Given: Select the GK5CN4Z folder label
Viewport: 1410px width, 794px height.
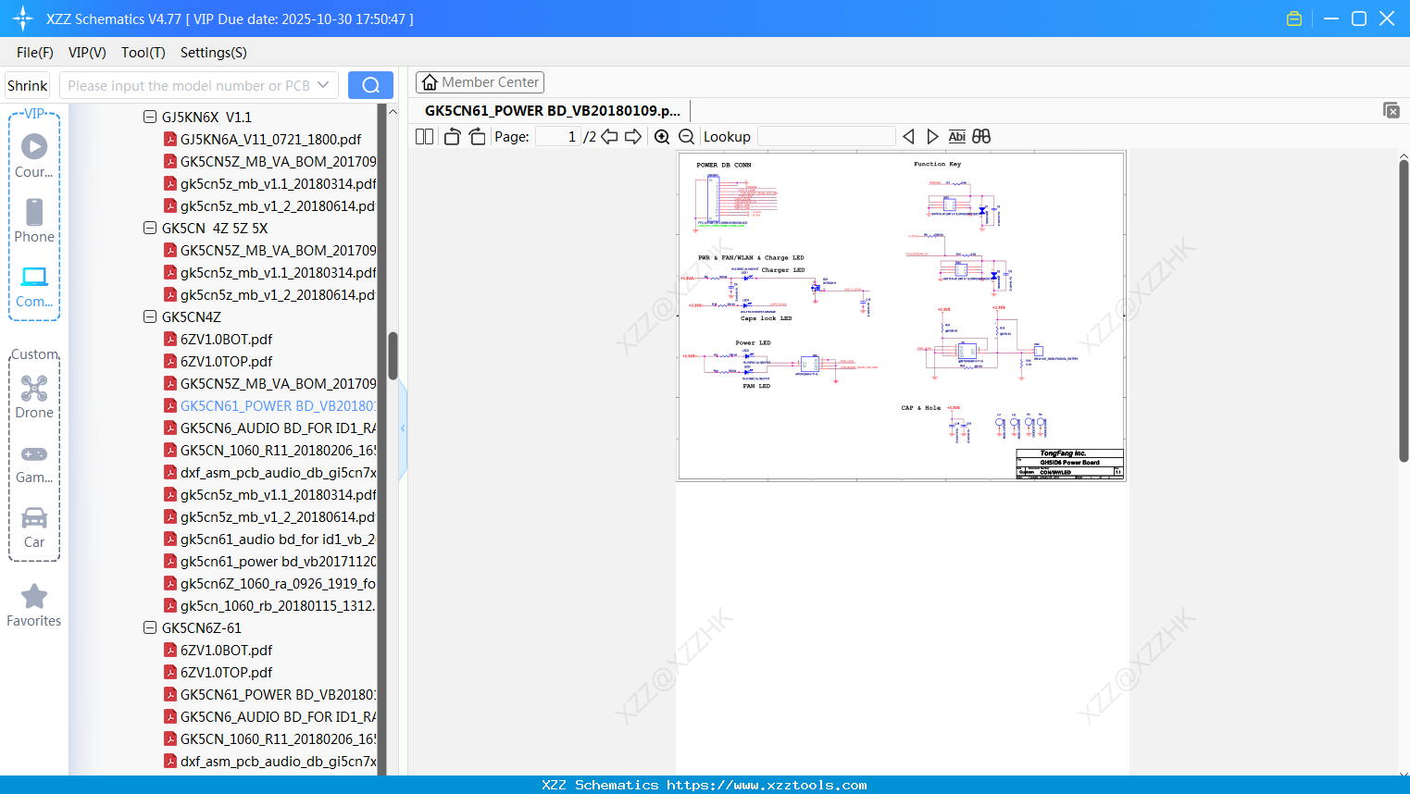Looking at the screenshot, I should tap(192, 316).
